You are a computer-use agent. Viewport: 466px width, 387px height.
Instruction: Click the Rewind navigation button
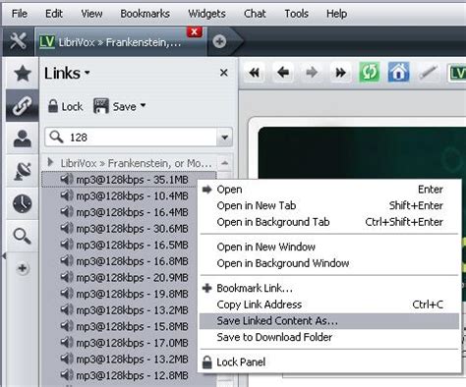click(255, 72)
